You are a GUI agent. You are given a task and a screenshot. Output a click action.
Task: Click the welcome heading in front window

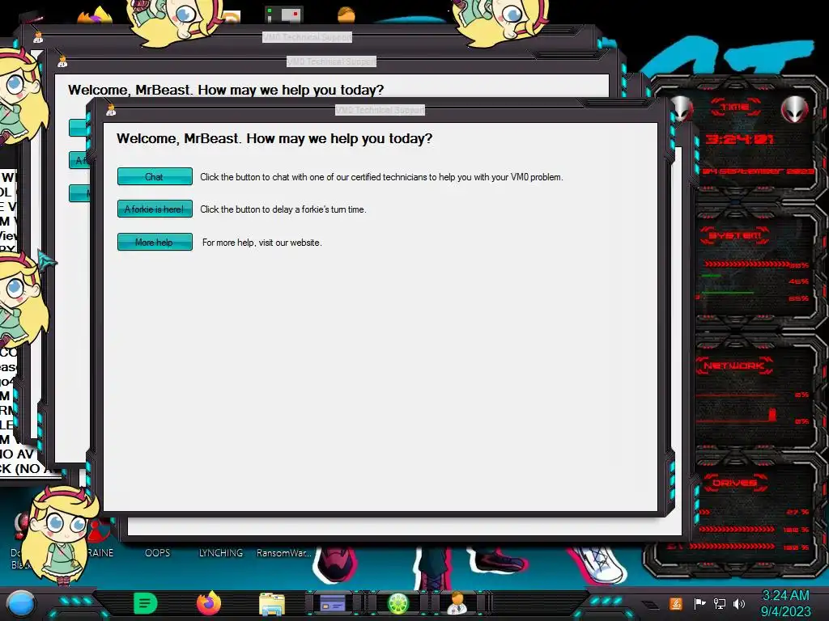(x=274, y=138)
